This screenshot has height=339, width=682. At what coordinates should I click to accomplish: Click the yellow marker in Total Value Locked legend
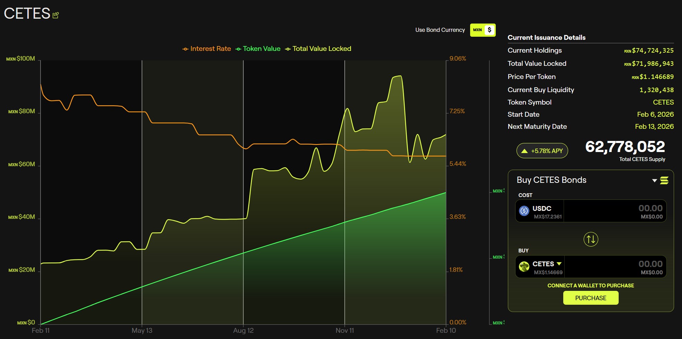click(288, 48)
